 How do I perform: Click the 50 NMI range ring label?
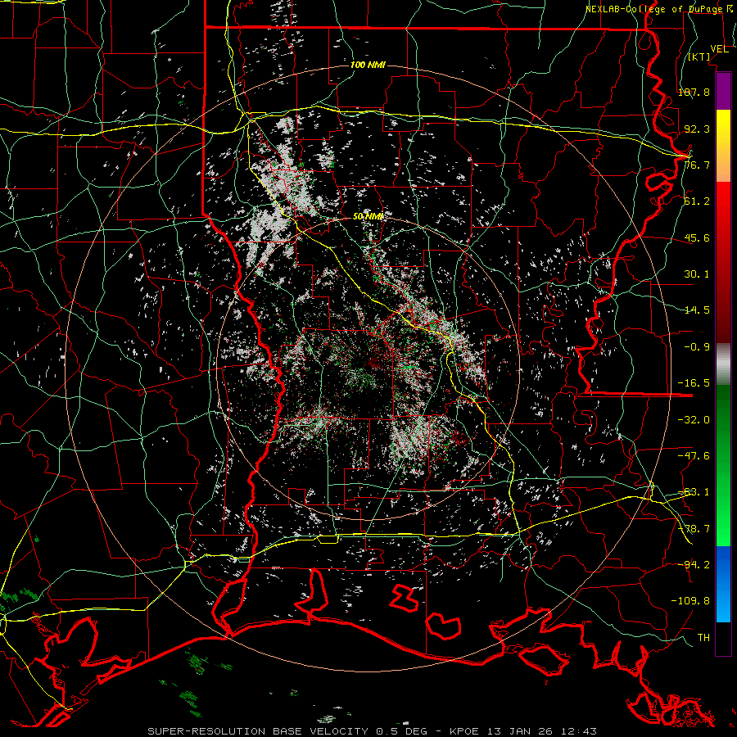(368, 217)
